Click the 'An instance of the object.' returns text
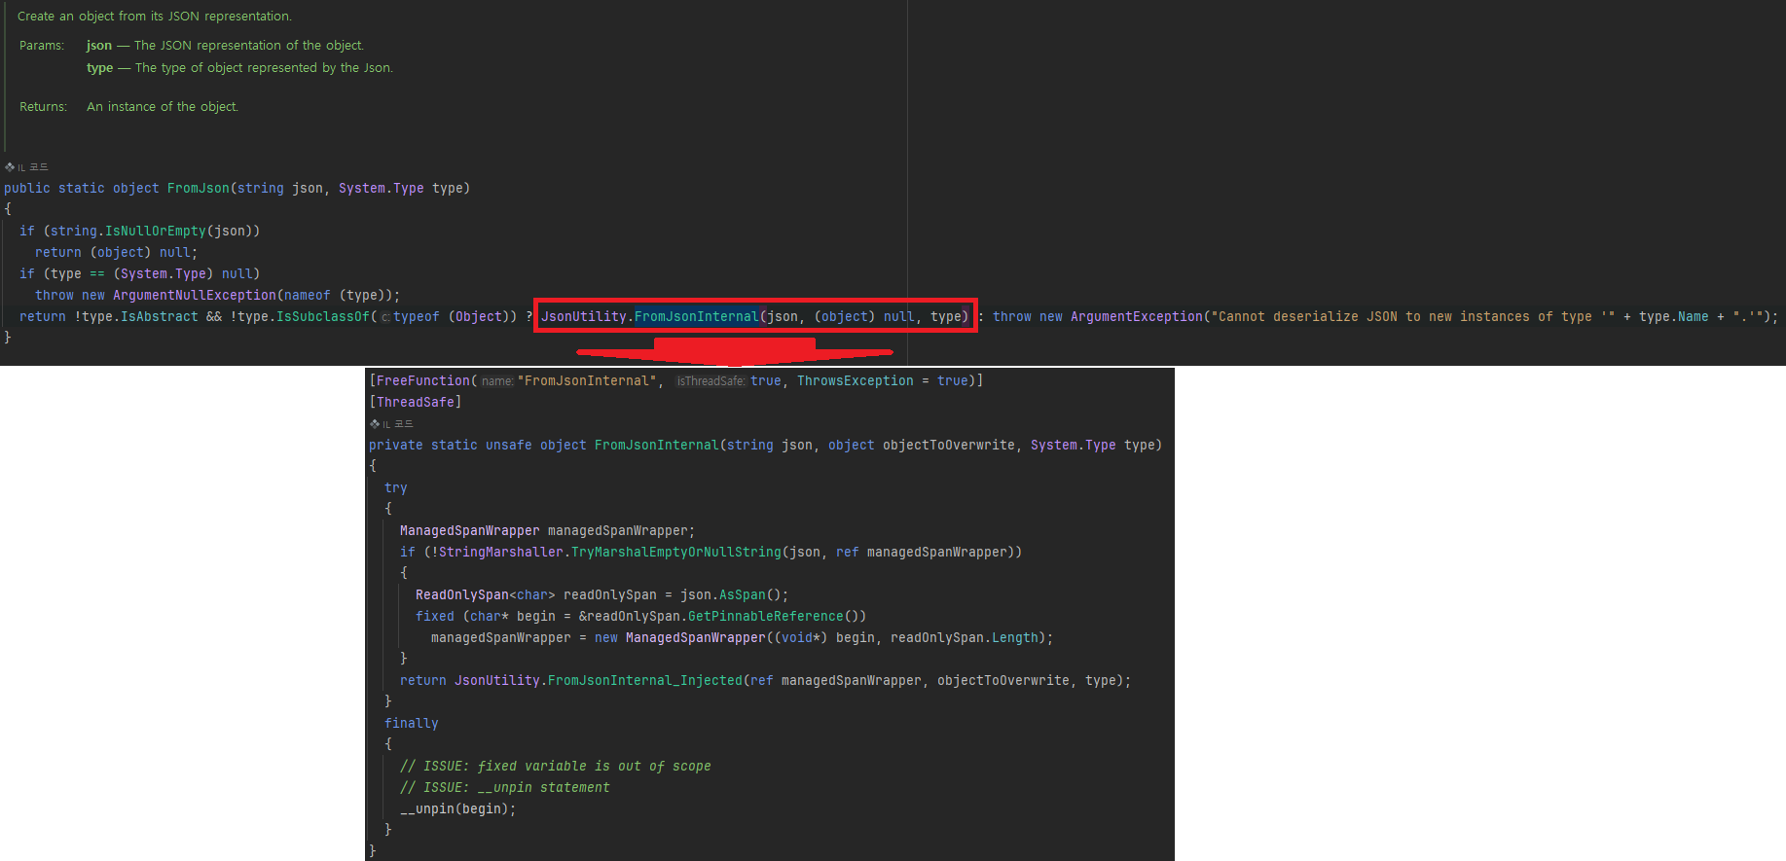This screenshot has height=861, width=1786. pyautogui.click(x=163, y=107)
